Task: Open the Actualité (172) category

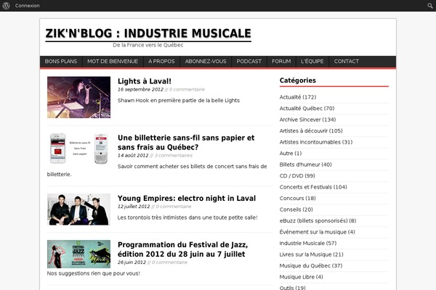Action: coord(298,97)
